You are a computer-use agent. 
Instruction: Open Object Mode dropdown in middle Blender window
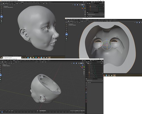tap(69, 22)
